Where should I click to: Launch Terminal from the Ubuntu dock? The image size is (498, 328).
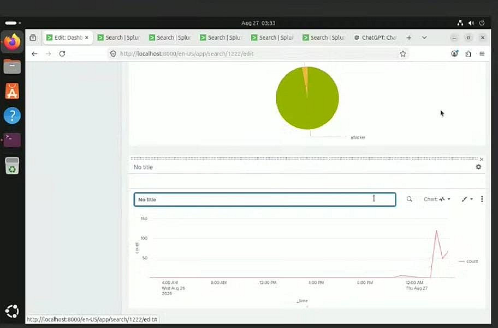tap(12, 140)
